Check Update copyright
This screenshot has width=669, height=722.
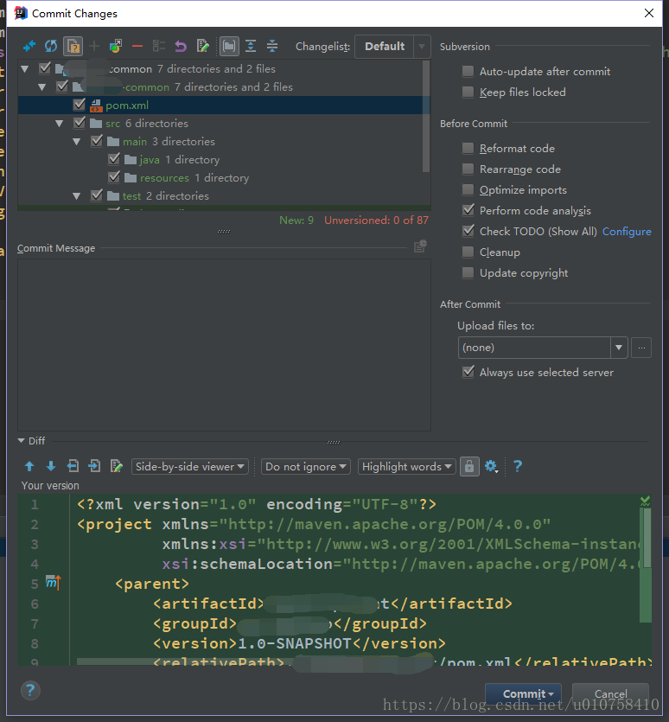coord(468,272)
